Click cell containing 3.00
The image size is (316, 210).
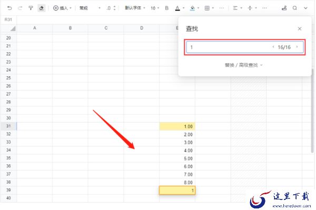click(x=177, y=142)
